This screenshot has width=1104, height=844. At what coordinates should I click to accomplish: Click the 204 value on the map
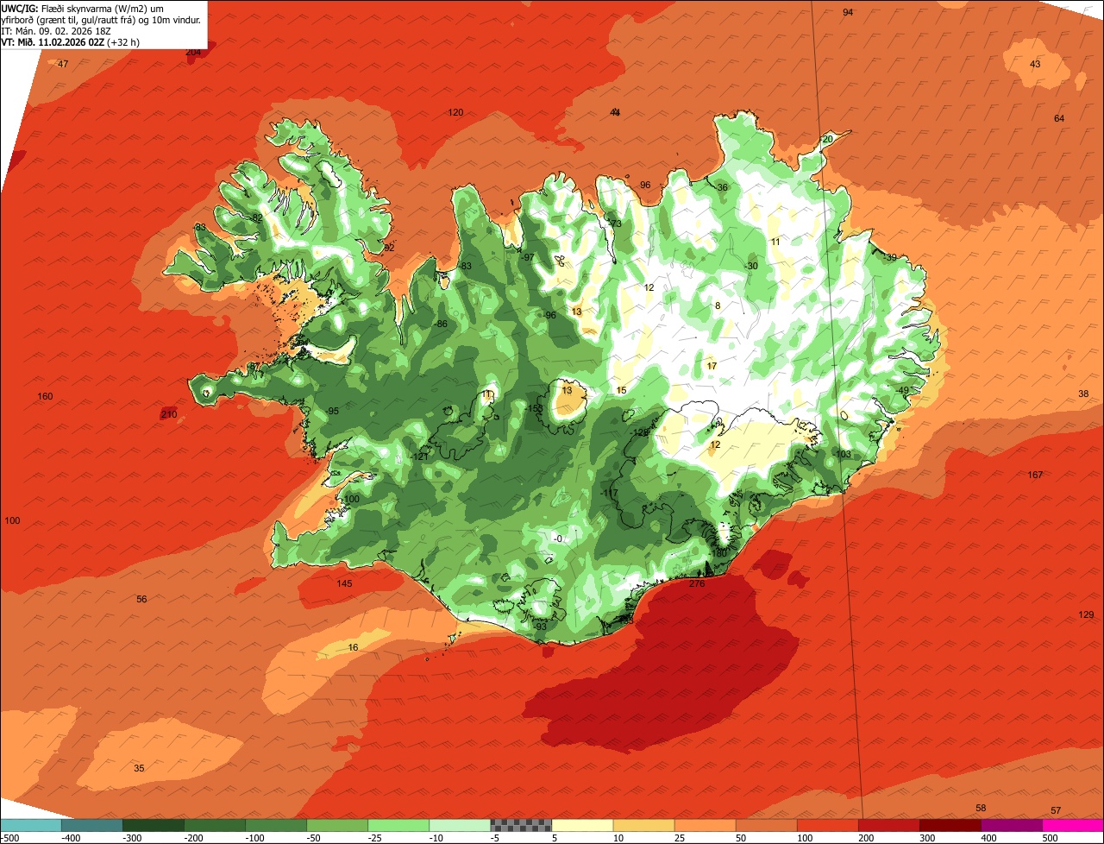click(193, 52)
